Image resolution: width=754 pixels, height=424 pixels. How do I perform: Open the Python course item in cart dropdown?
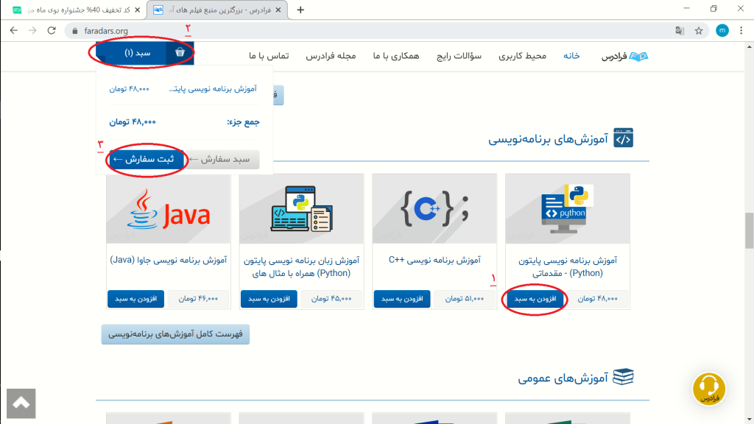(213, 89)
